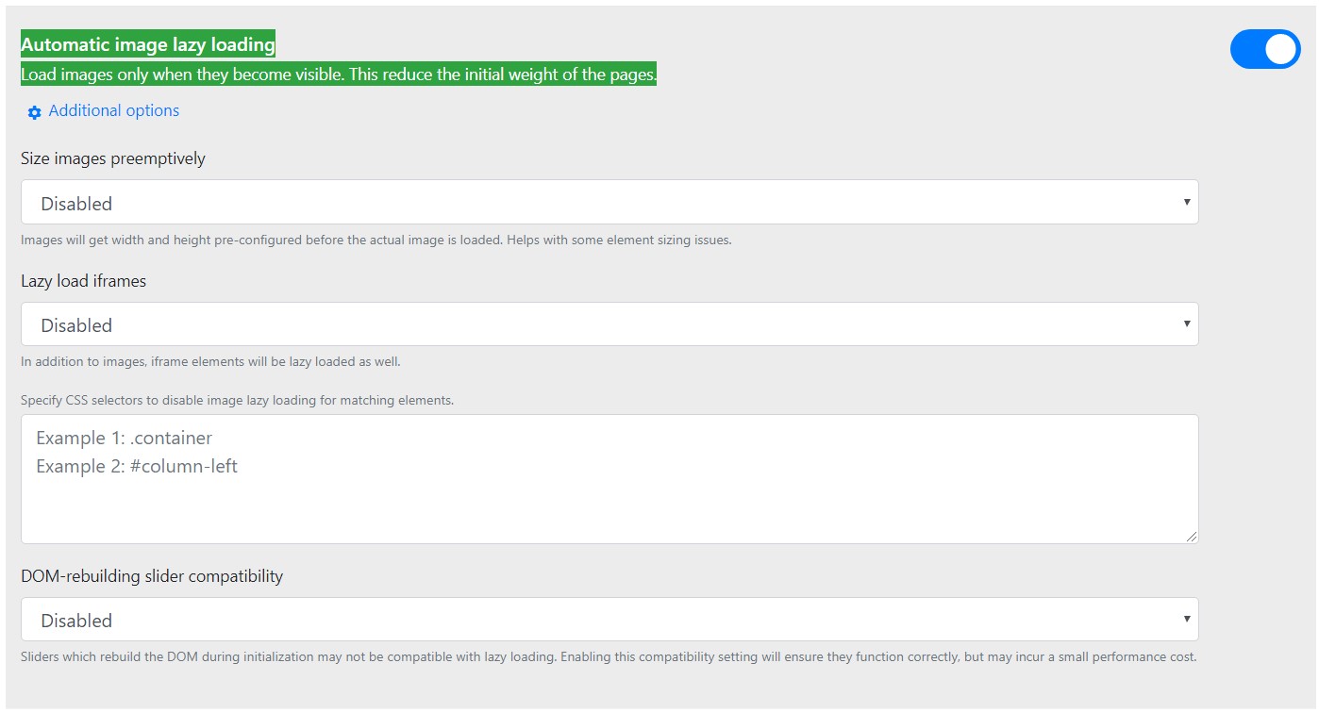Click the arrow on DOM-rebuilding slider compatibility select
Screen dimensions: 1319x713
coord(1186,620)
